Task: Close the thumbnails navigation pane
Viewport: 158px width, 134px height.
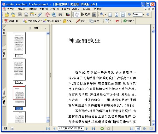Action: point(46,28)
